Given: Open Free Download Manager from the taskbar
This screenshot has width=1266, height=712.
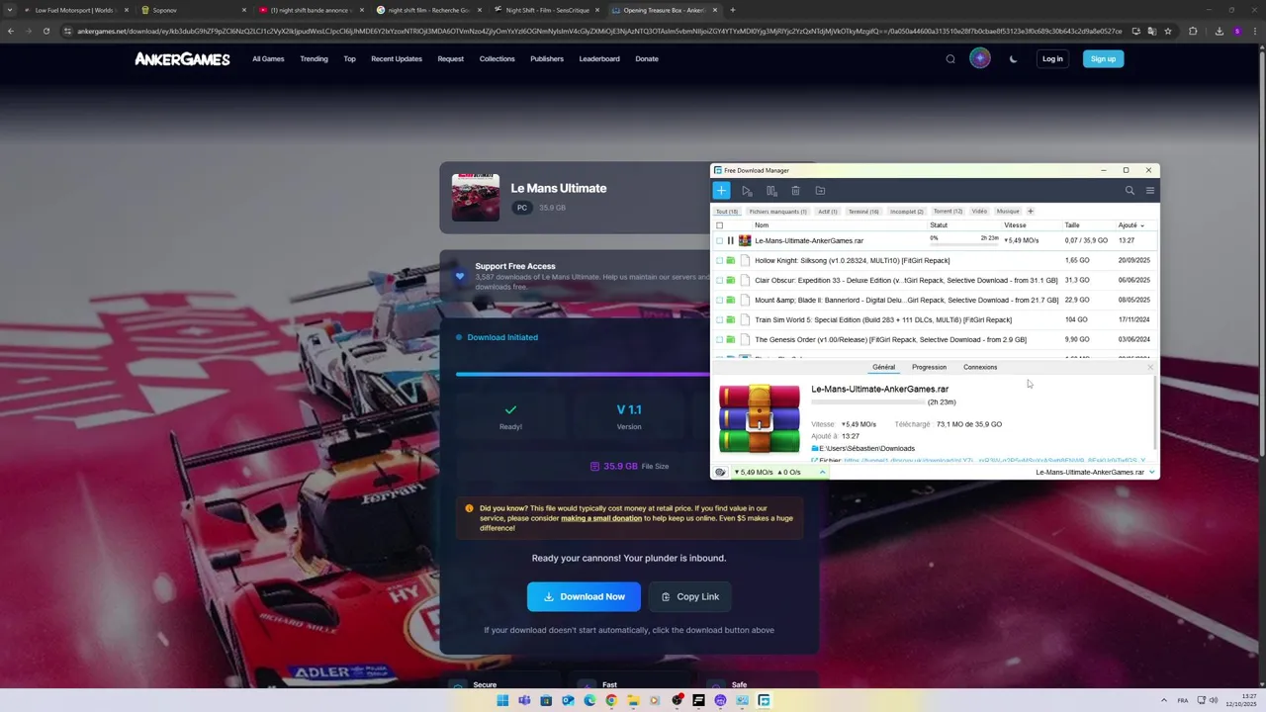Looking at the screenshot, I should coord(764,701).
